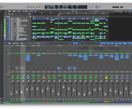Image resolution: width=132 pixels, height=109 pixels.
Task: Select the Marimba track in track list
Action: click(x=19, y=22)
